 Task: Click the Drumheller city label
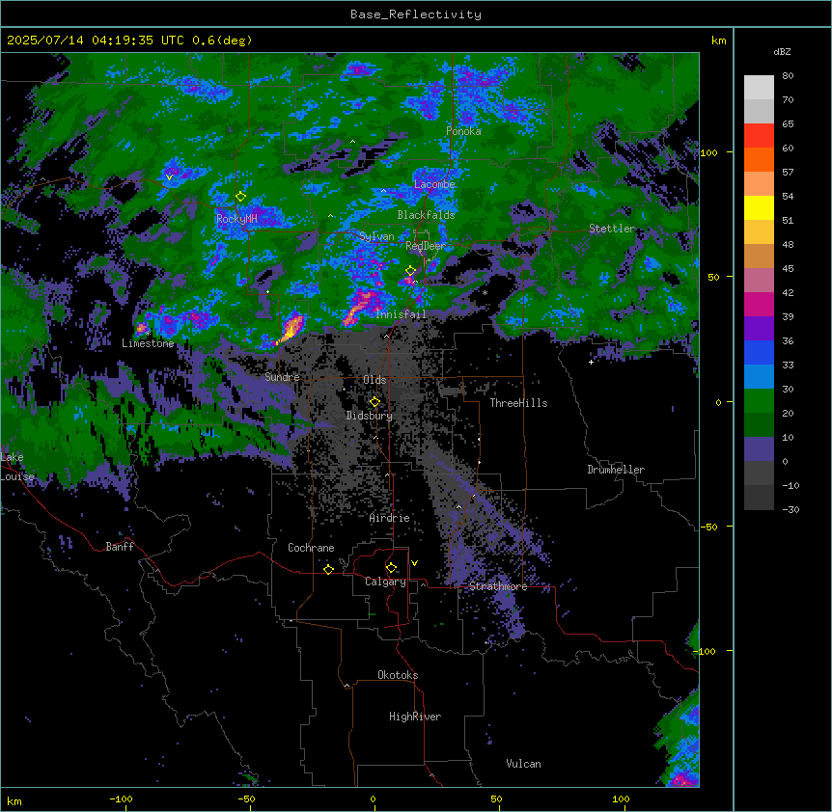[616, 470]
